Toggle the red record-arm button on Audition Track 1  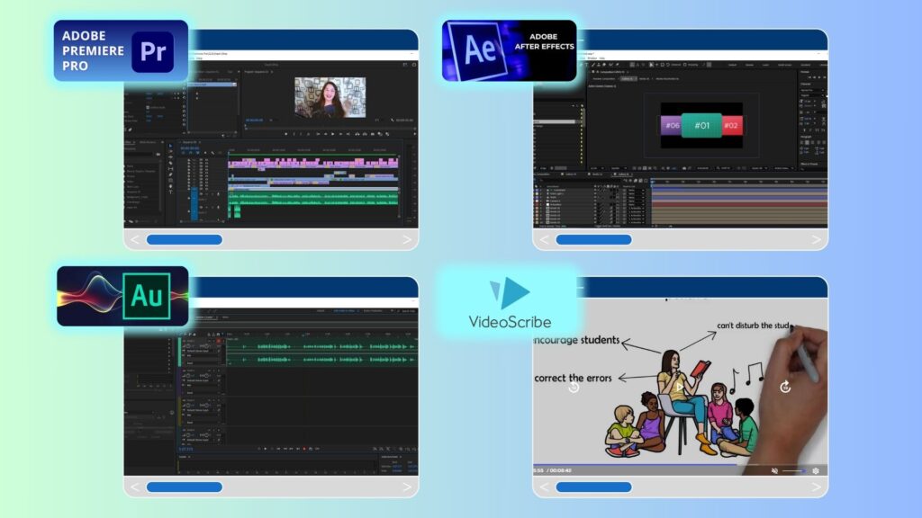pyautogui.click(x=218, y=341)
